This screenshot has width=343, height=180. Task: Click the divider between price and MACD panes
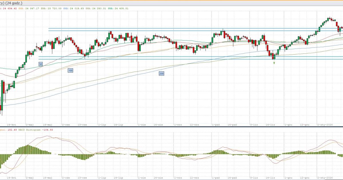(171, 127)
